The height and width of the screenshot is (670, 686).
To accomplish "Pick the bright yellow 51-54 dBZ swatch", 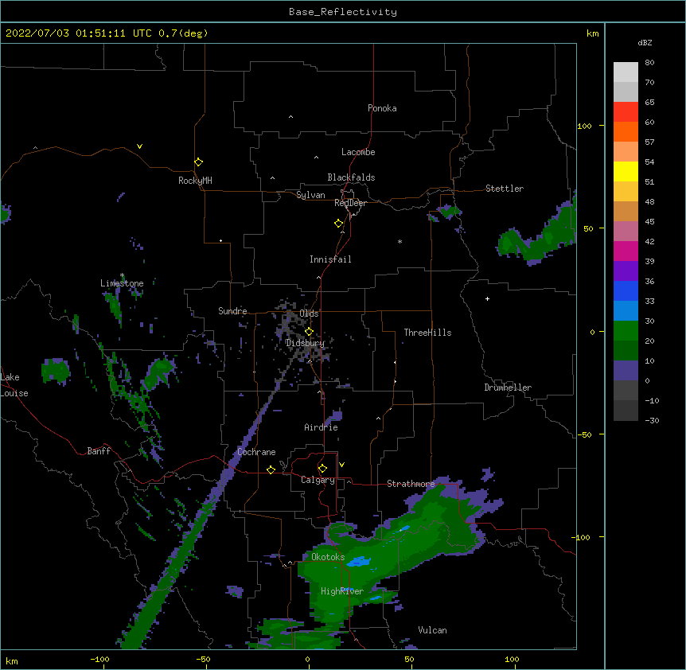I will pyautogui.click(x=626, y=171).
